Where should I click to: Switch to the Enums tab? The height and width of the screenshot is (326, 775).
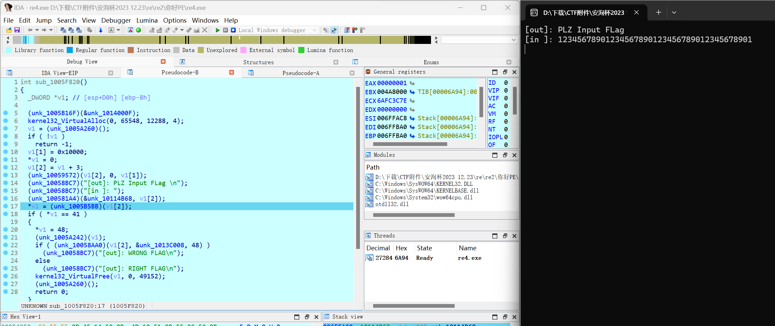click(x=431, y=62)
